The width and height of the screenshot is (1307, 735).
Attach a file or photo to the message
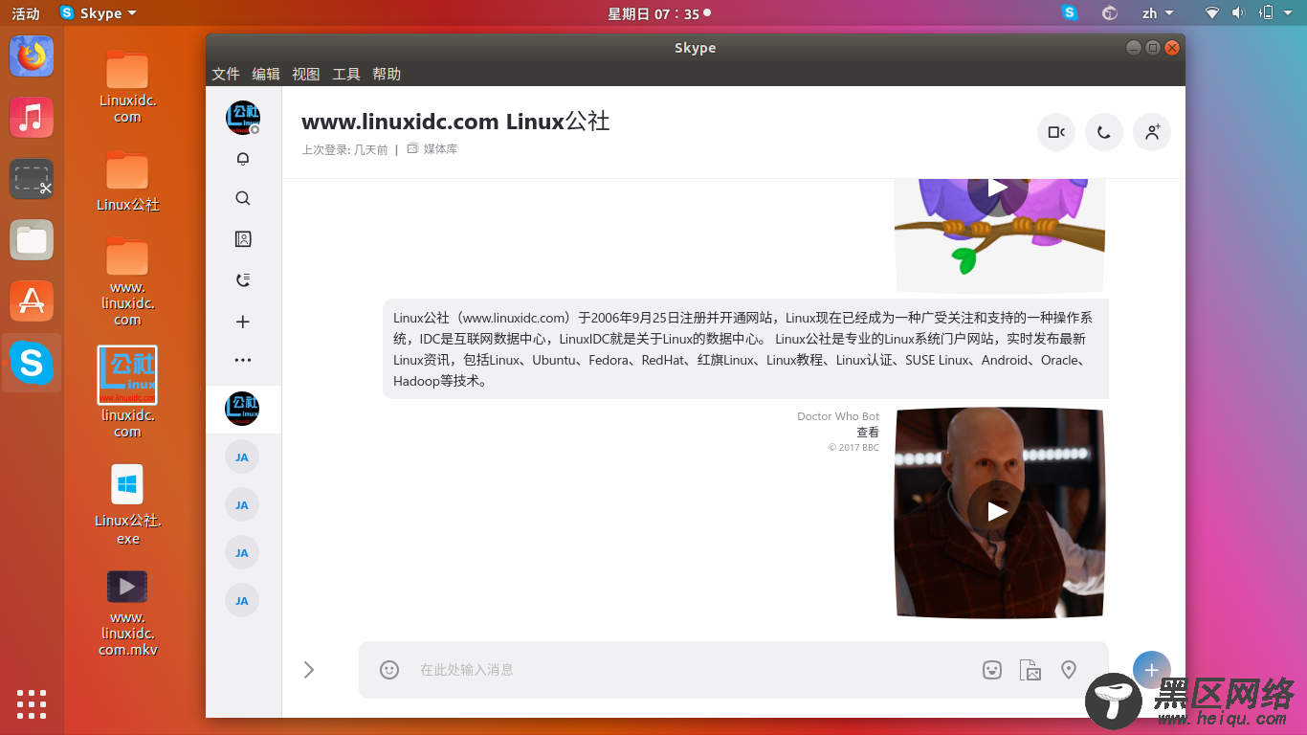click(1030, 670)
